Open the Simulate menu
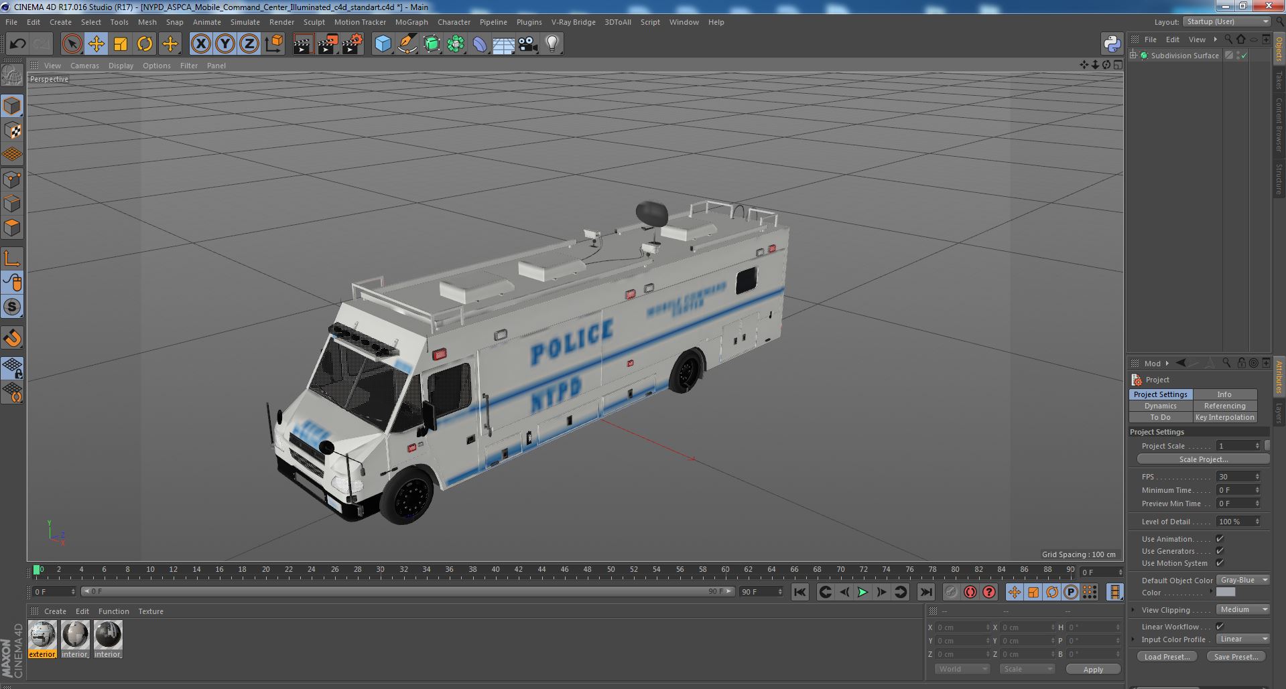 click(x=245, y=22)
